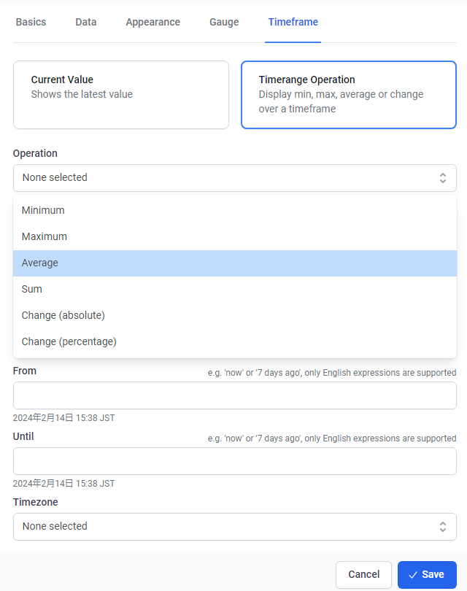This screenshot has height=591, width=467.
Task: Click the Save button
Action: pos(427,575)
